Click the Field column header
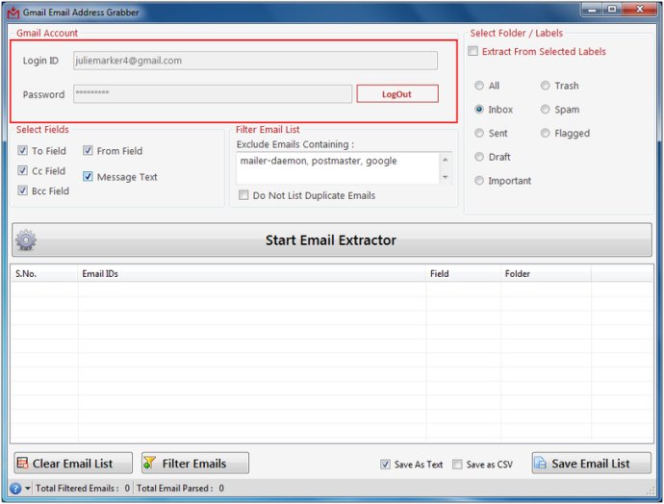The height and width of the screenshot is (504, 664). [x=464, y=274]
